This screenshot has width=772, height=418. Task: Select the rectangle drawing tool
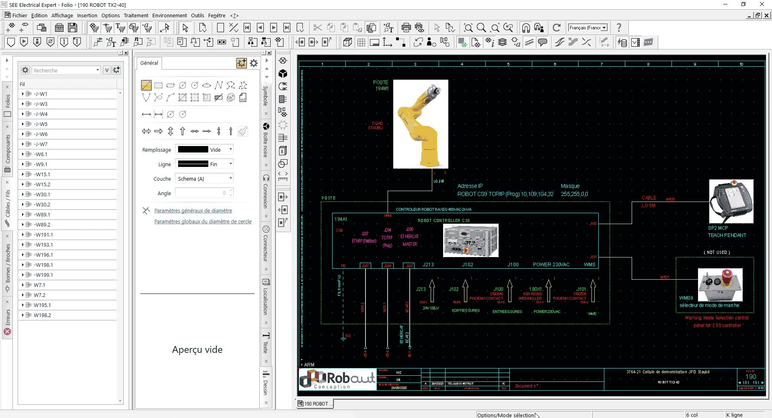coord(158,85)
